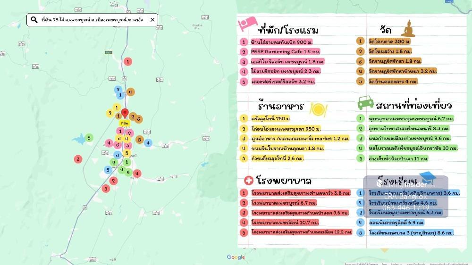Viewport: 472px width, 265px height.
Task: Click the golden Buddha temple icon
Action: click(408, 29)
